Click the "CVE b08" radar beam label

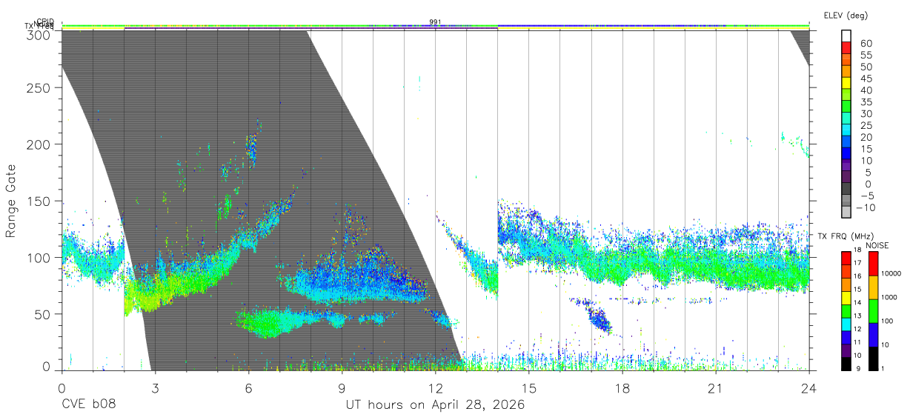click(88, 405)
